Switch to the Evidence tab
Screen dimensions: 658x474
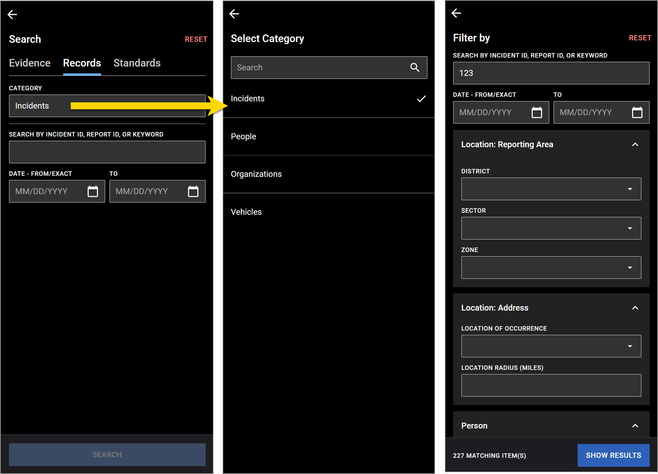30,63
